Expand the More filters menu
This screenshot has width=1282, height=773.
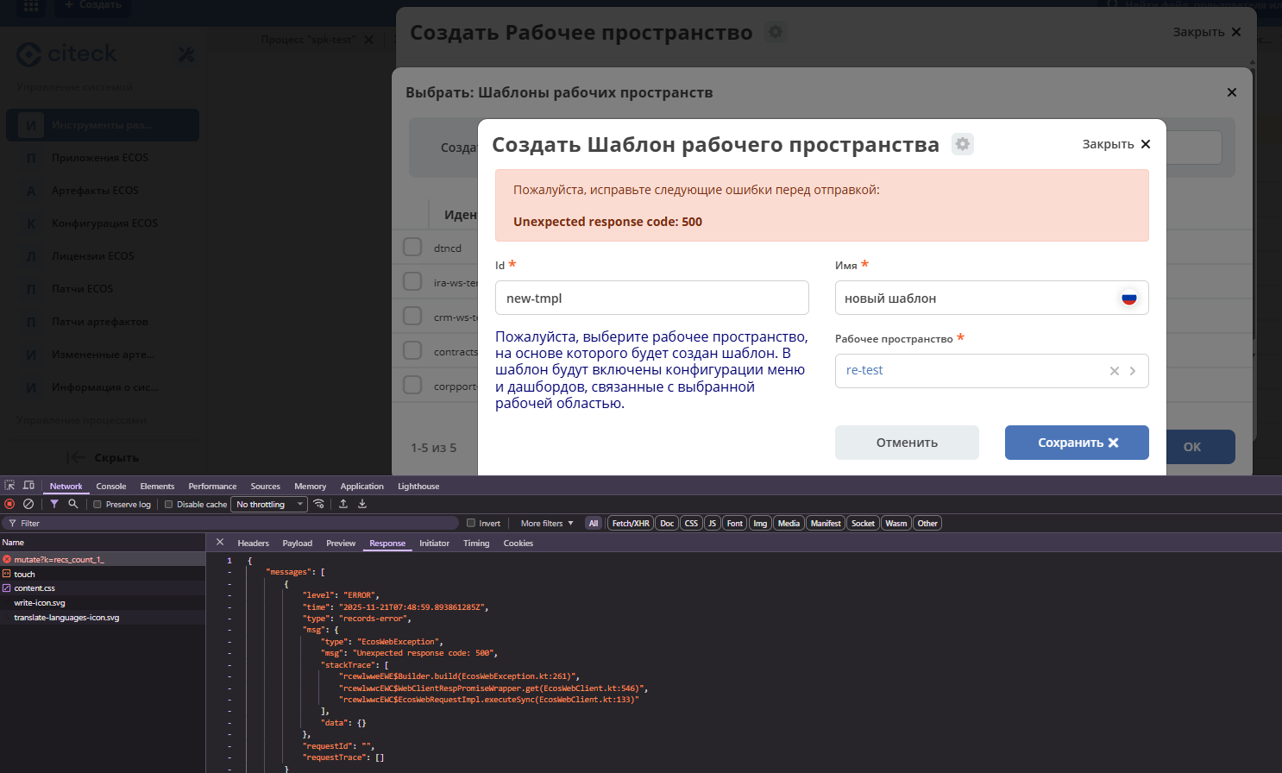[546, 523]
